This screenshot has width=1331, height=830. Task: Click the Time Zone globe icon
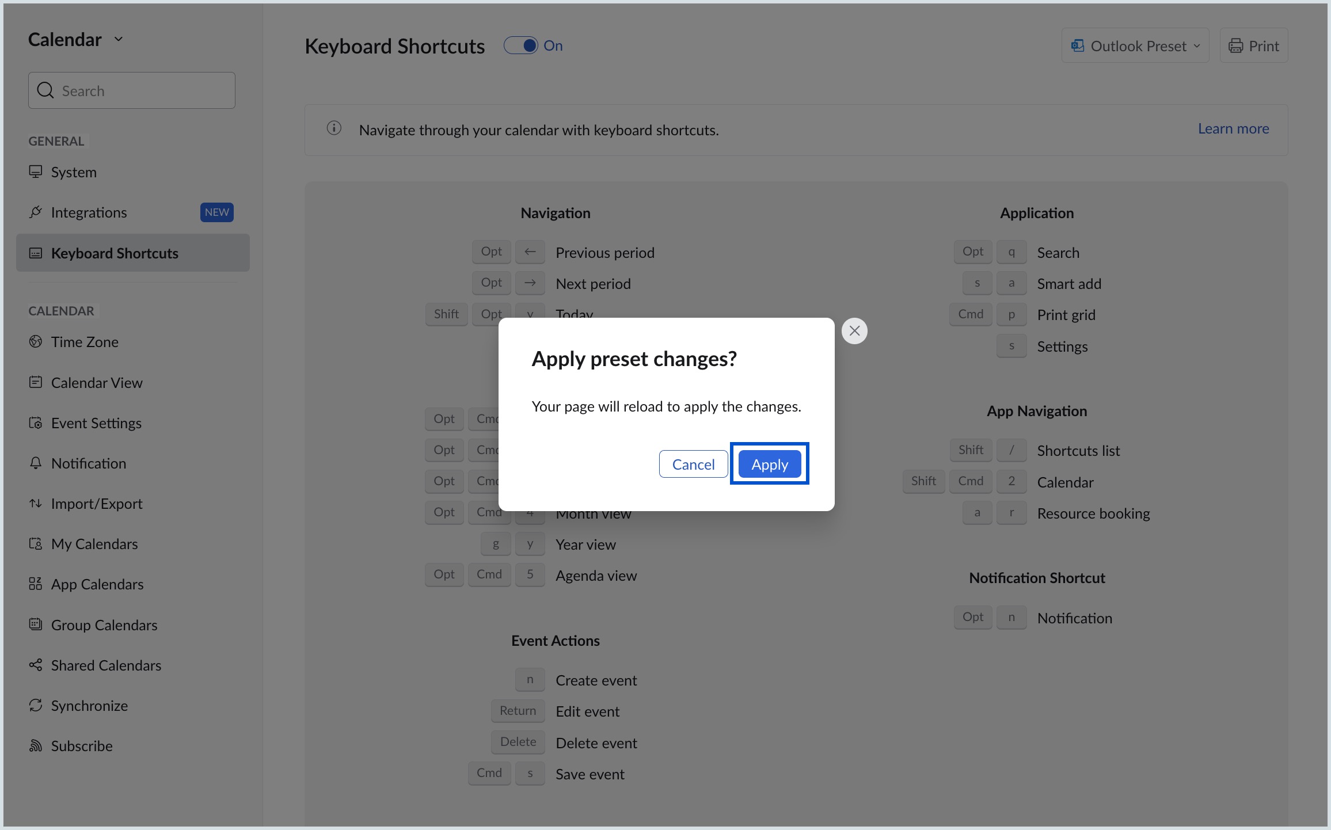point(36,341)
